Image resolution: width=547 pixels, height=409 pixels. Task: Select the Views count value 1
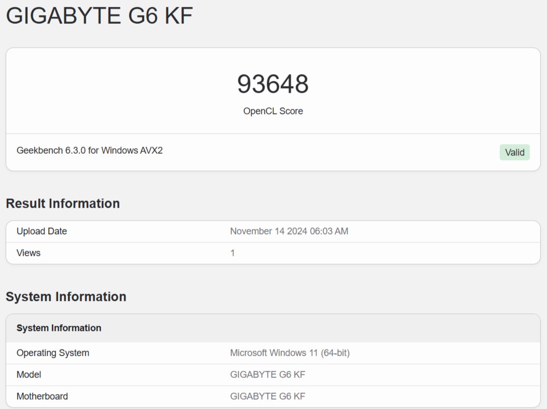click(x=233, y=253)
